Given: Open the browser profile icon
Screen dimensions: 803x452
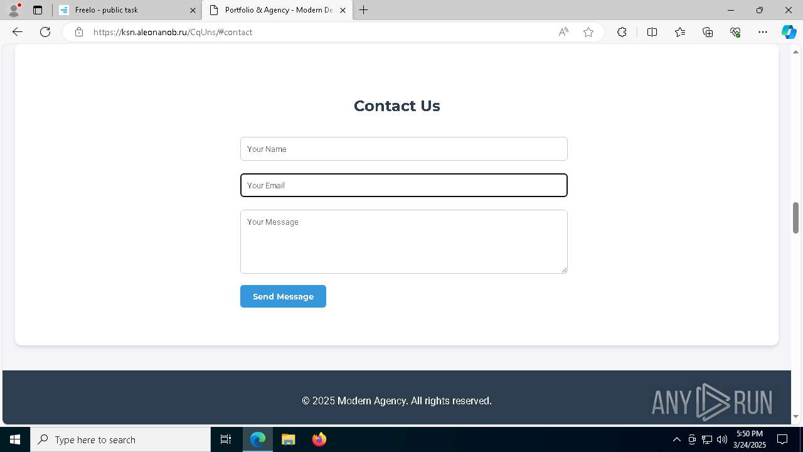Looking at the screenshot, I should point(13,10).
